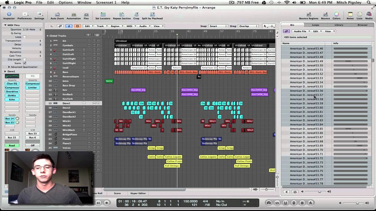Open the Arrange Region dropdown menu
Screen dimensions: 376x211
116,26
